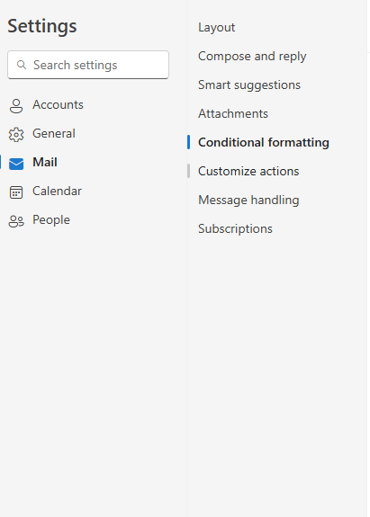370x517 pixels.
Task: Choose Message handling option
Action: [x=248, y=201]
